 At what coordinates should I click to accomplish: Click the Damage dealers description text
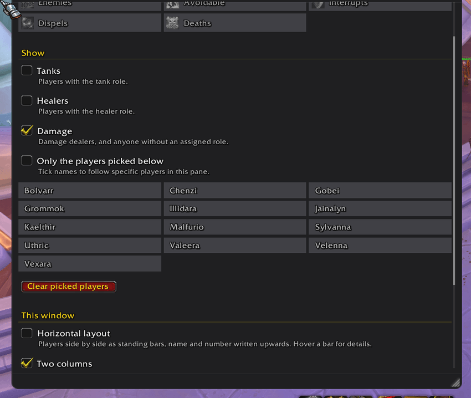coord(134,141)
